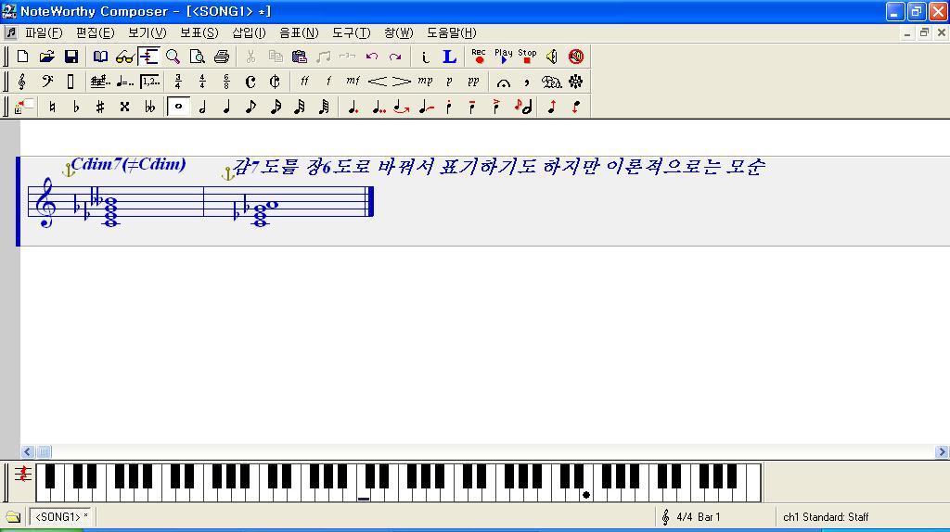The height and width of the screenshot is (532, 950).
Task: Toggle the sharp accidental
Action: click(x=100, y=107)
